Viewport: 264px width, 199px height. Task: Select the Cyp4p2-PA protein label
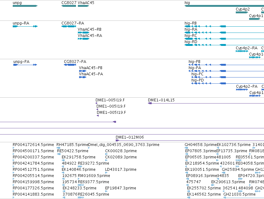pos(247,86)
